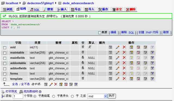Open the 搜索 tab

(x=48, y=9)
